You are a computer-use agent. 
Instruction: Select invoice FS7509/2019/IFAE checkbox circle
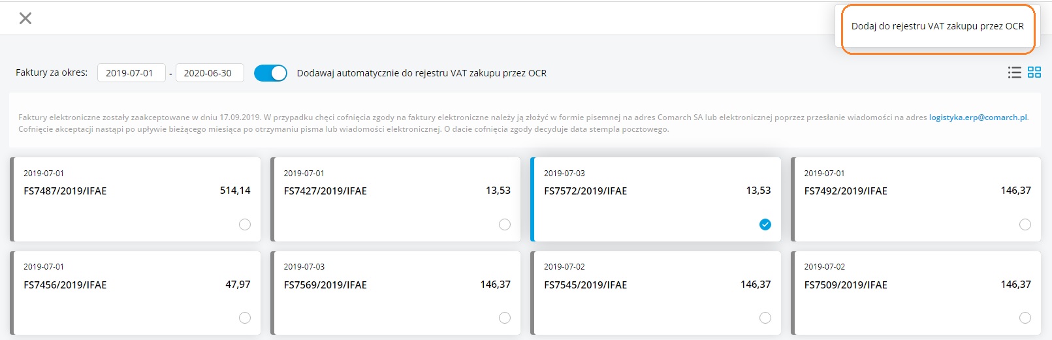coord(1025,318)
